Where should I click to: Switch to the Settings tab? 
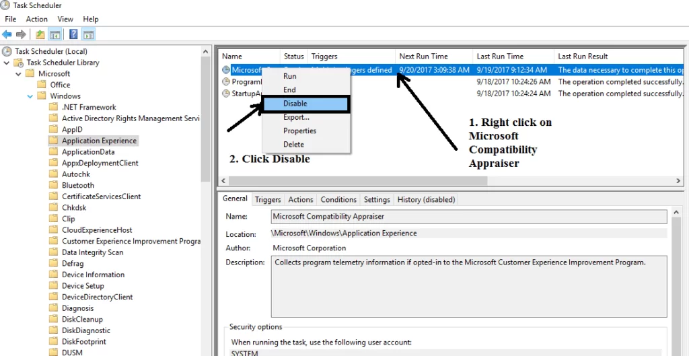377,200
